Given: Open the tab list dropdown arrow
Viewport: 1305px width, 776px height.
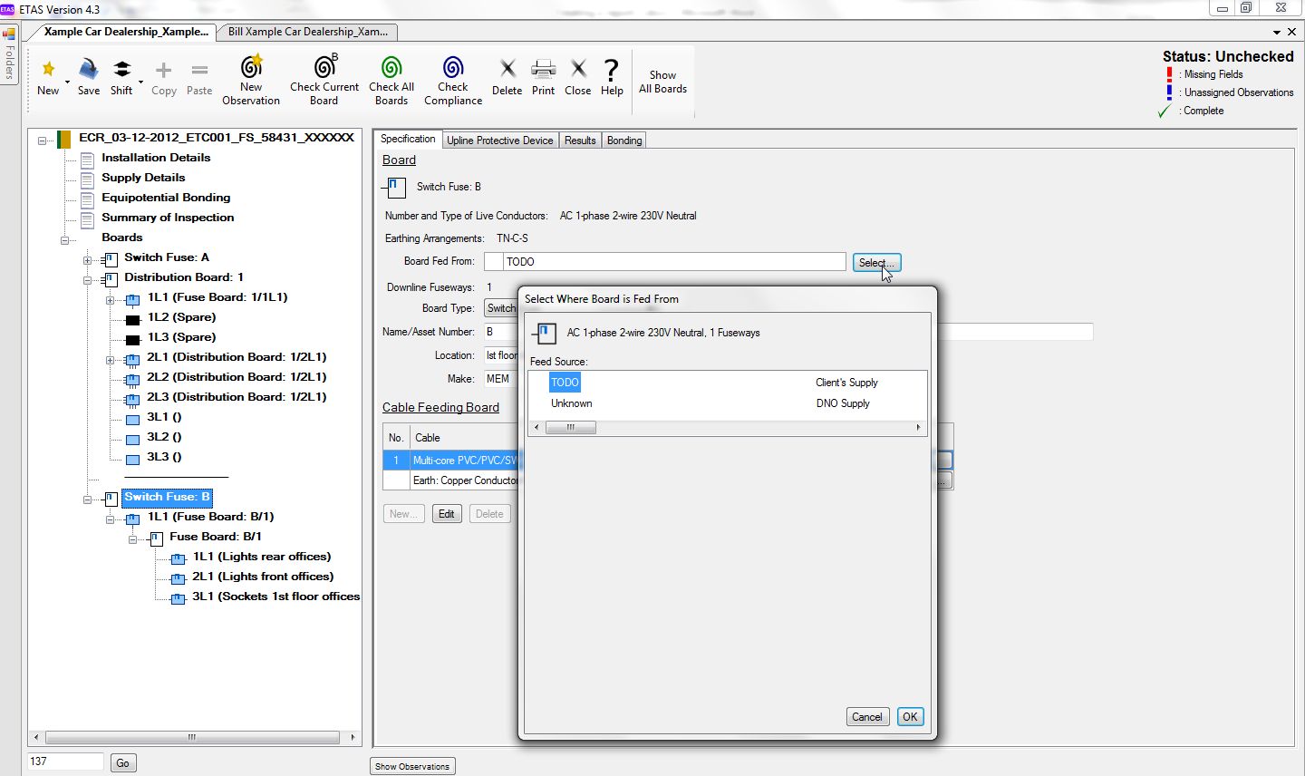Looking at the screenshot, I should click(1277, 32).
